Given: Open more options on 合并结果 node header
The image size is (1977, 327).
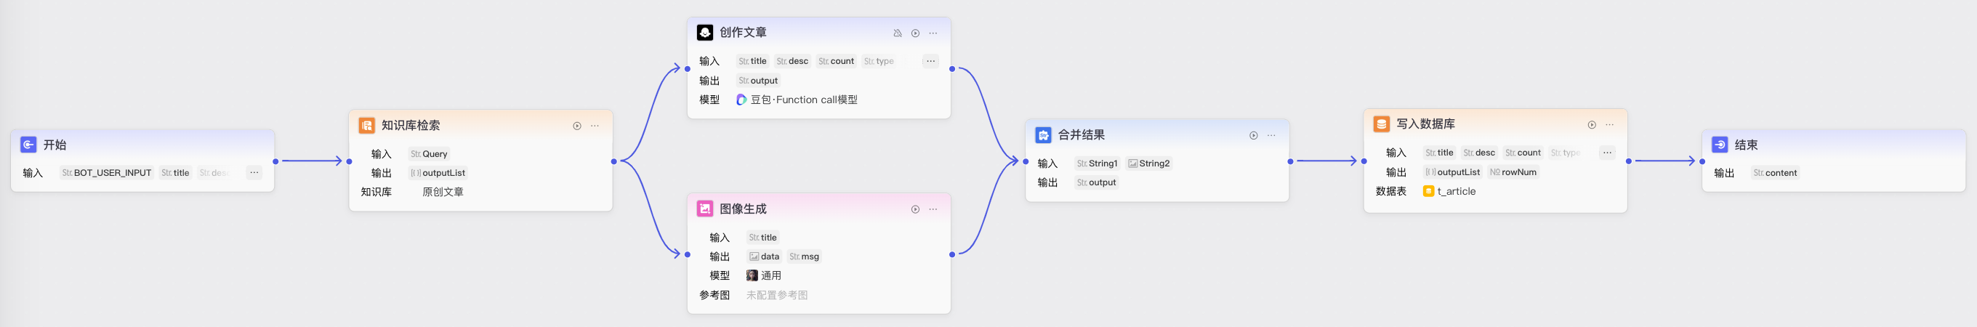Looking at the screenshot, I should [x=1272, y=136].
